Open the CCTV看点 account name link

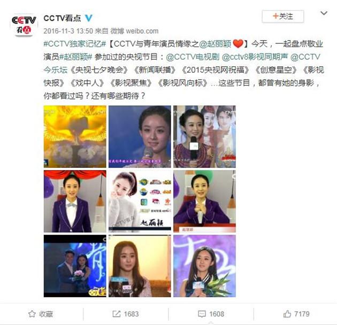62,18
